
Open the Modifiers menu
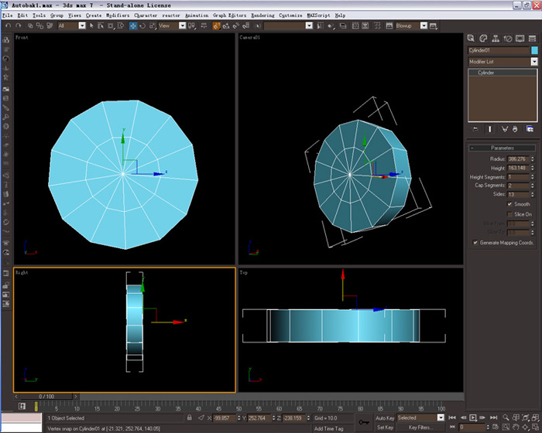click(x=118, y=15)
